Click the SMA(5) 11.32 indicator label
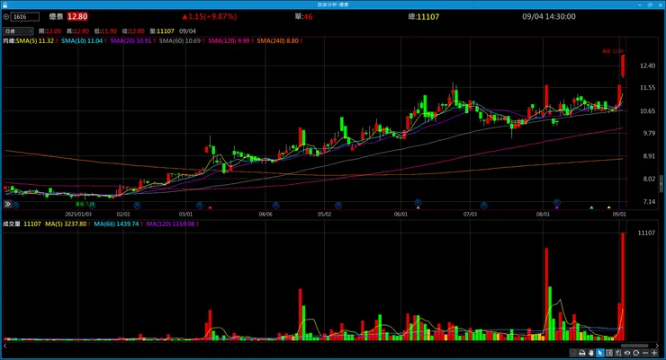666x360 pixels. click(x=37, y=40)
